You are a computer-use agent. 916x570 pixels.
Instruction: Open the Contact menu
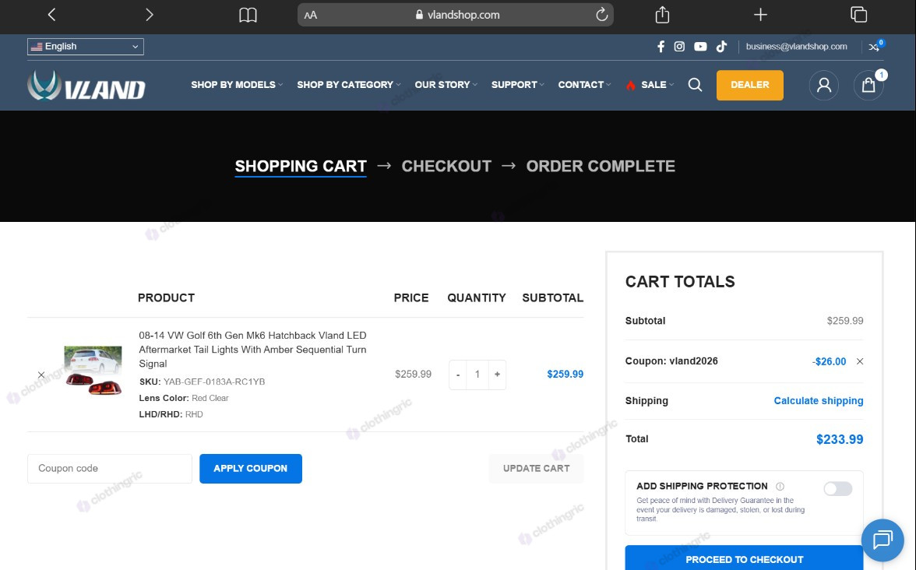[x=584, y=85]
